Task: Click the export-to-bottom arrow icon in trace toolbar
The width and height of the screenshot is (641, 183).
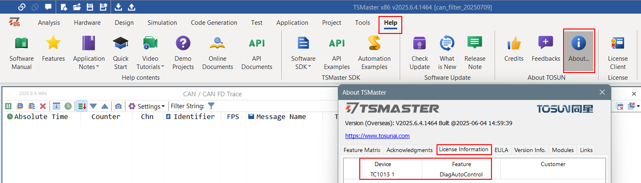Action: coord(56,106)
